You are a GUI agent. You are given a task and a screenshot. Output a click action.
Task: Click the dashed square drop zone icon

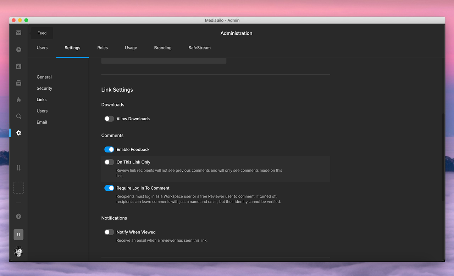19,188
